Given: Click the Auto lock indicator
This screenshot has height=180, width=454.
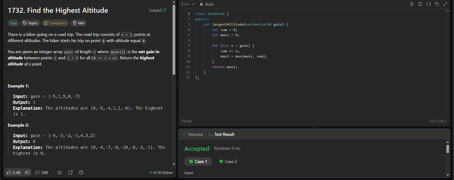Looking at the screenshot, I should (207, 4).
